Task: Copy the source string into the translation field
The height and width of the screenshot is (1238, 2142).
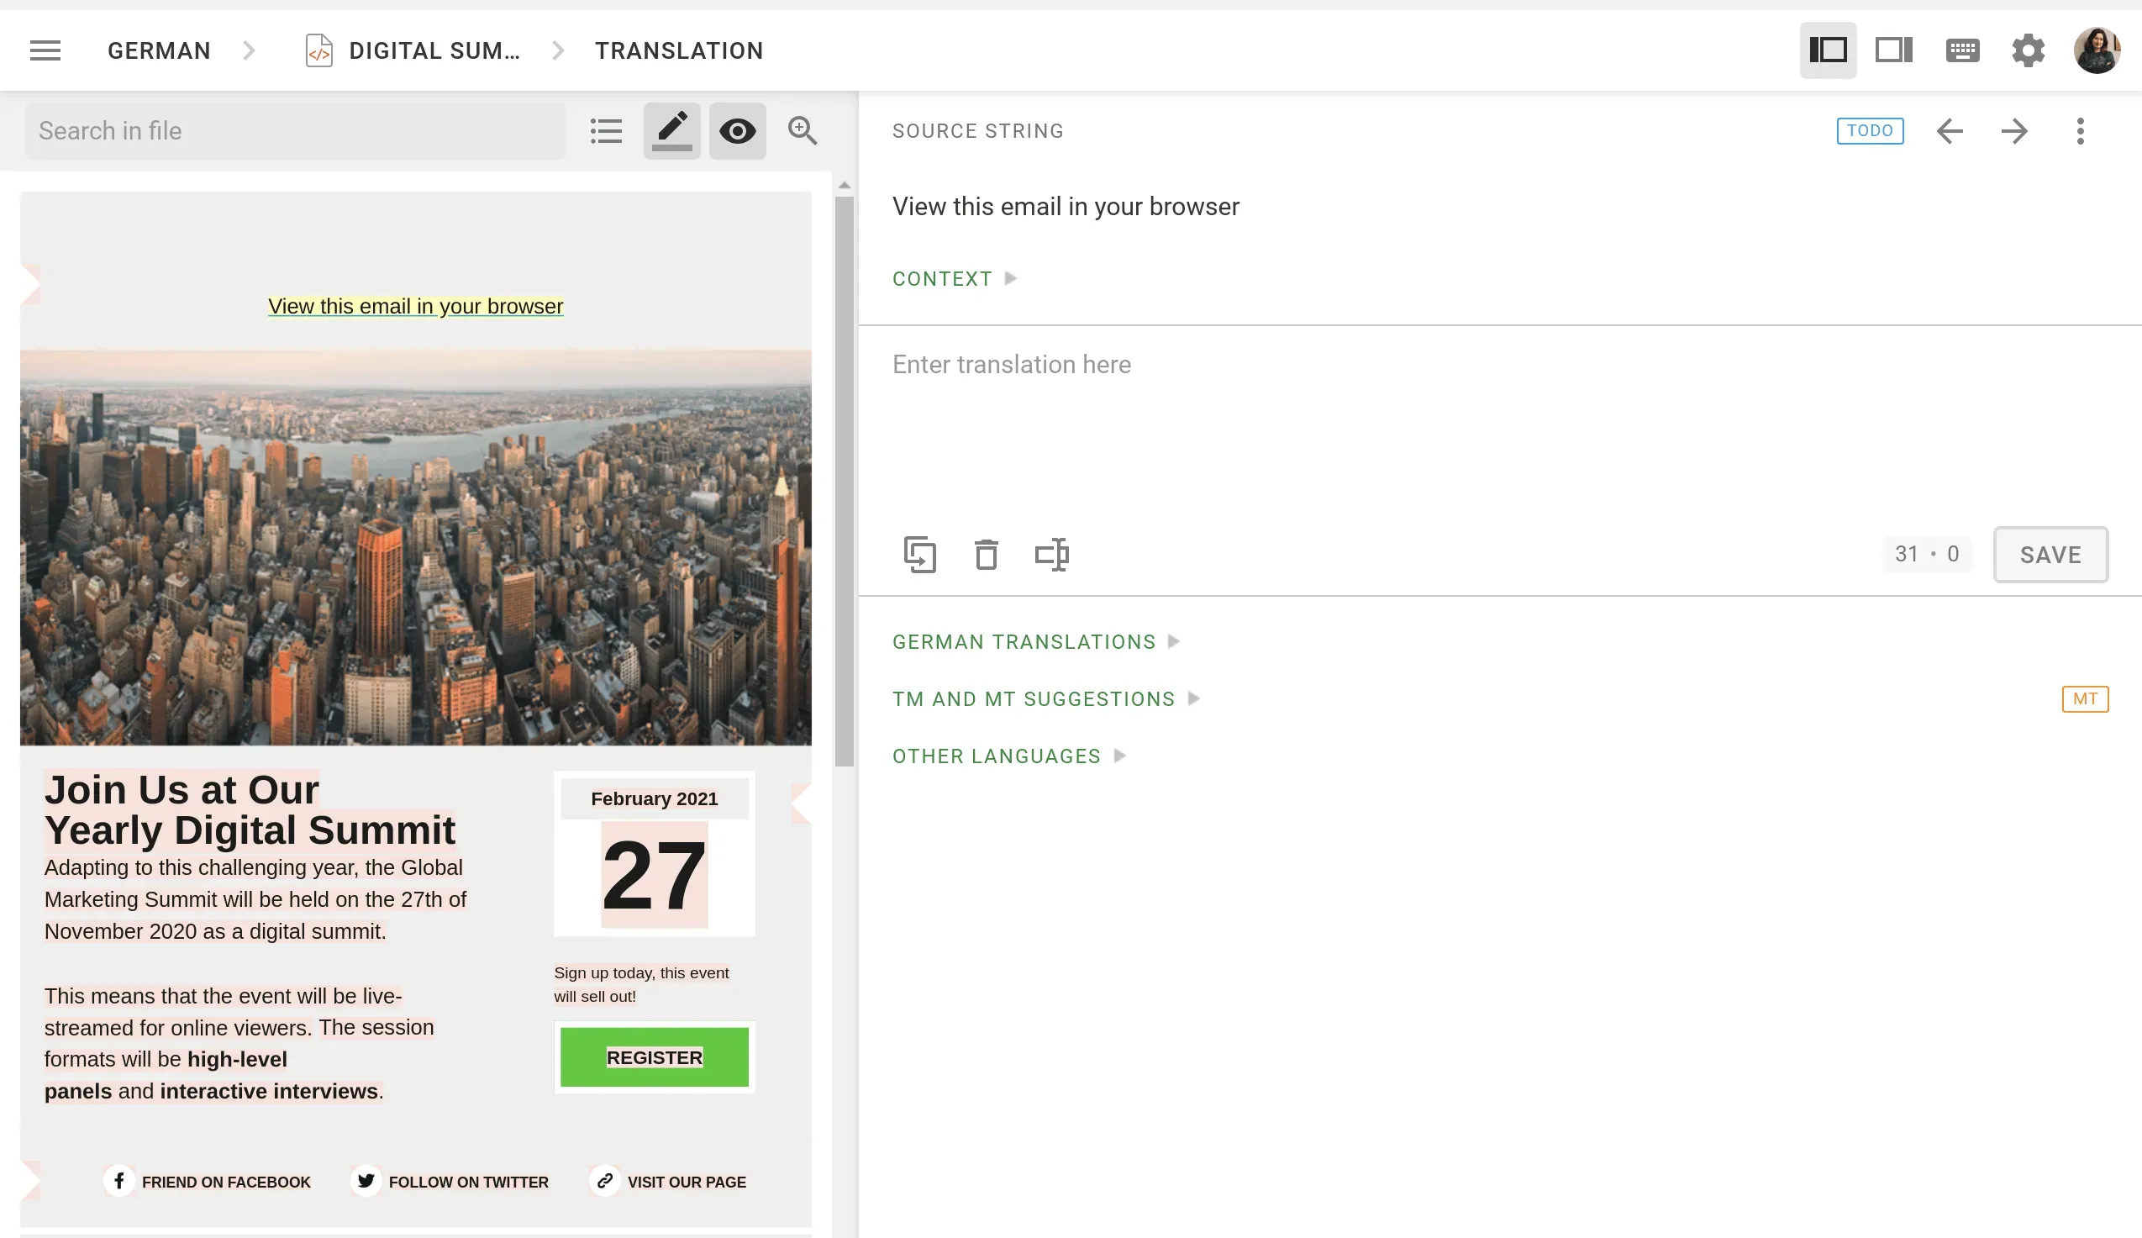Action: (x=920, y=555)
